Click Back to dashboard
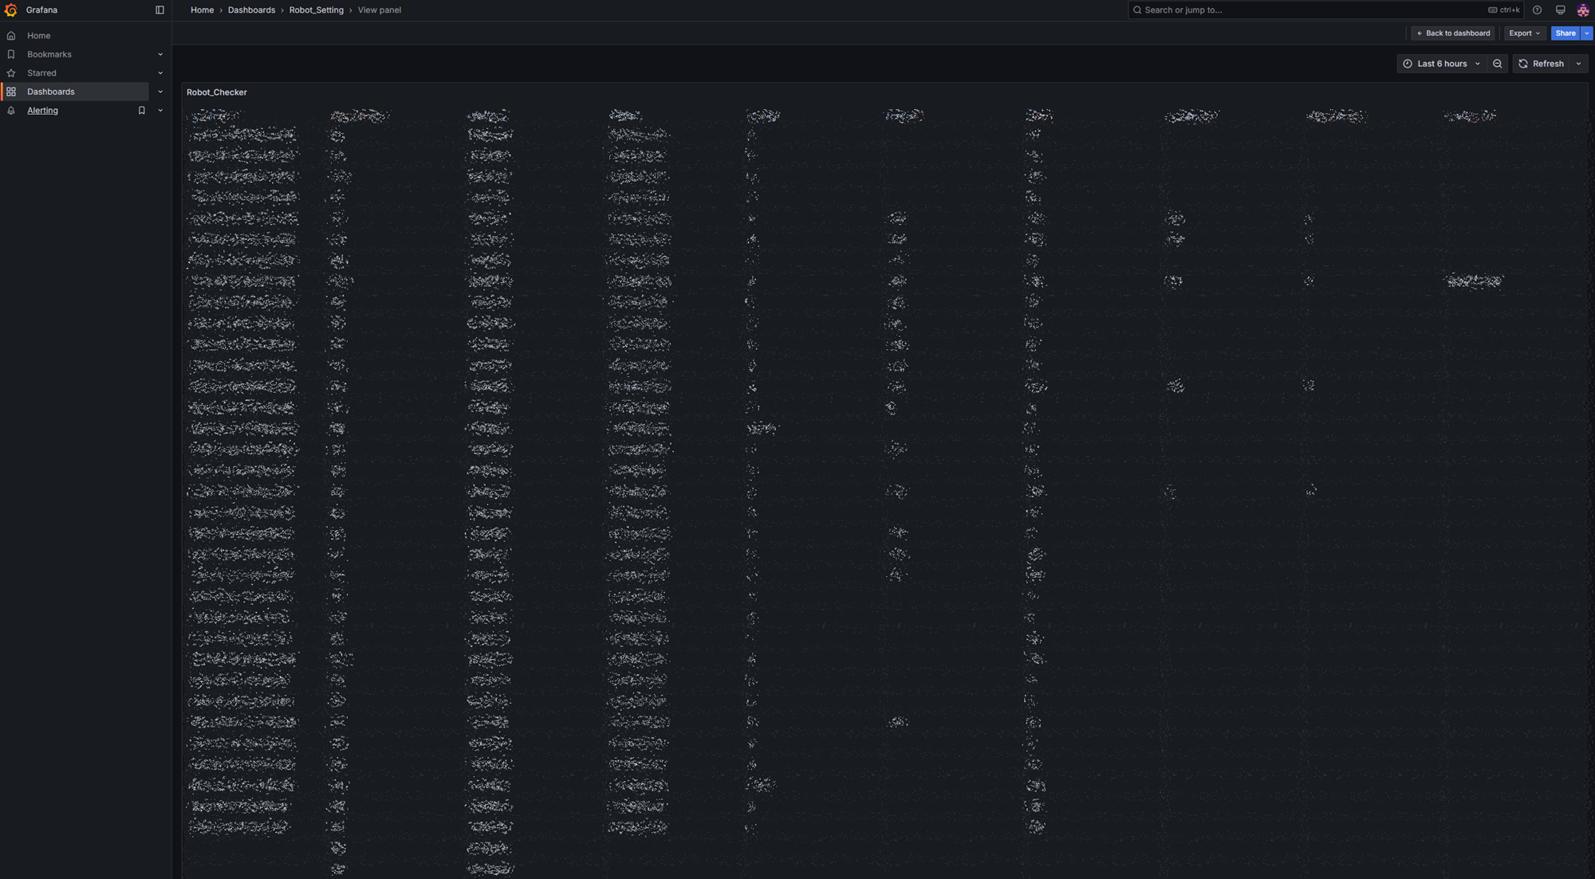 (1452, 33)
